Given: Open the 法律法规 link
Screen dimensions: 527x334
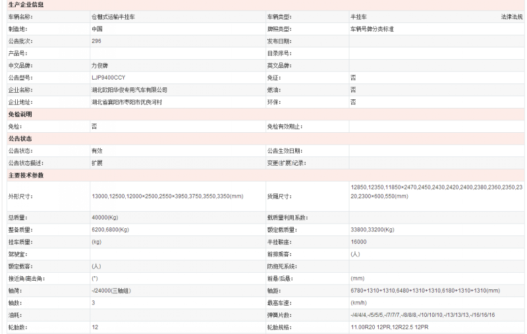Looking at the screenshot, I should coord(511,16).
